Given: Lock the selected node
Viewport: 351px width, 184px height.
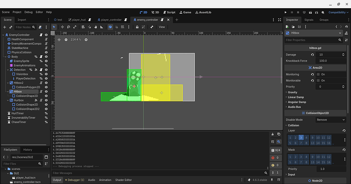Looking at the screenshot, I should (x=137, y=27).
